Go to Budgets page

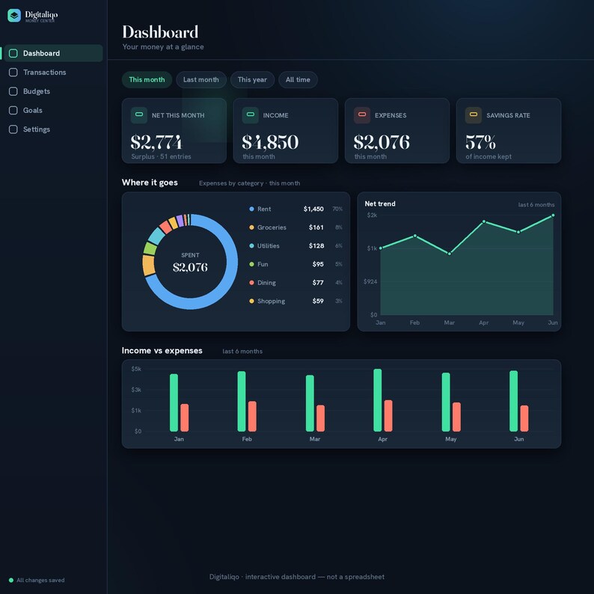click(x=53, y=91)
